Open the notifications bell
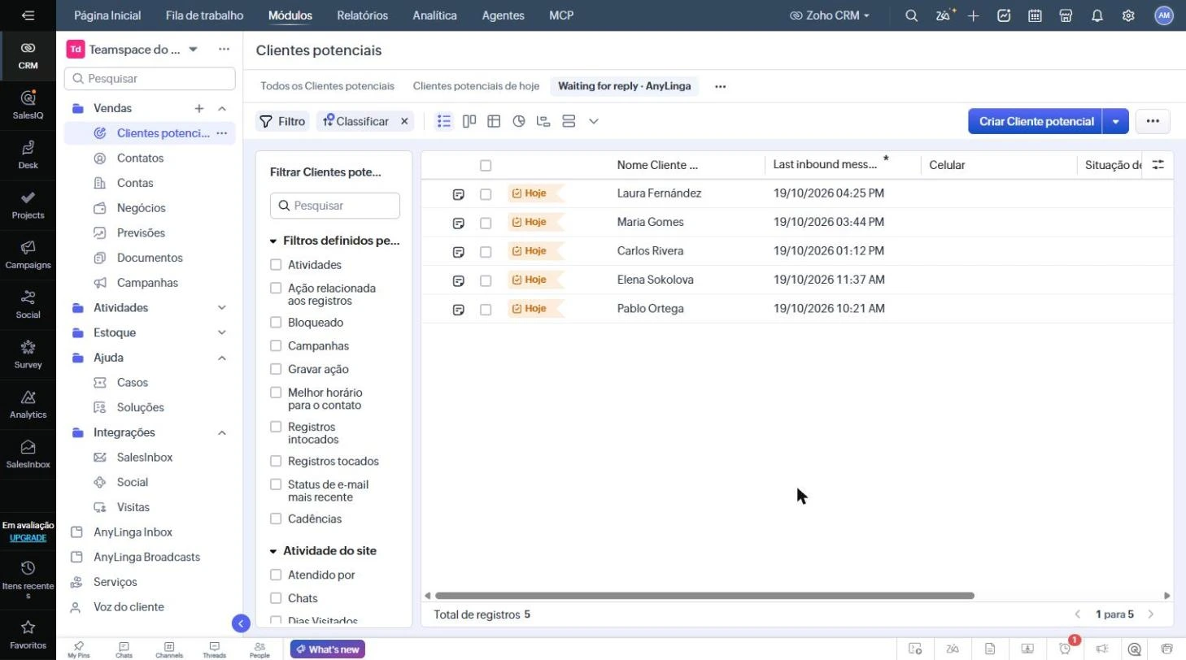The image size is (1186, 660). point(1097,15)
